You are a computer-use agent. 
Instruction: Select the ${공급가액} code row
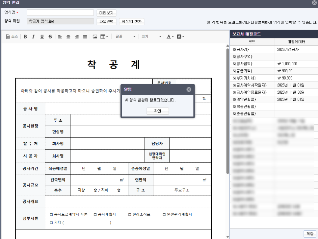[274, 71]
